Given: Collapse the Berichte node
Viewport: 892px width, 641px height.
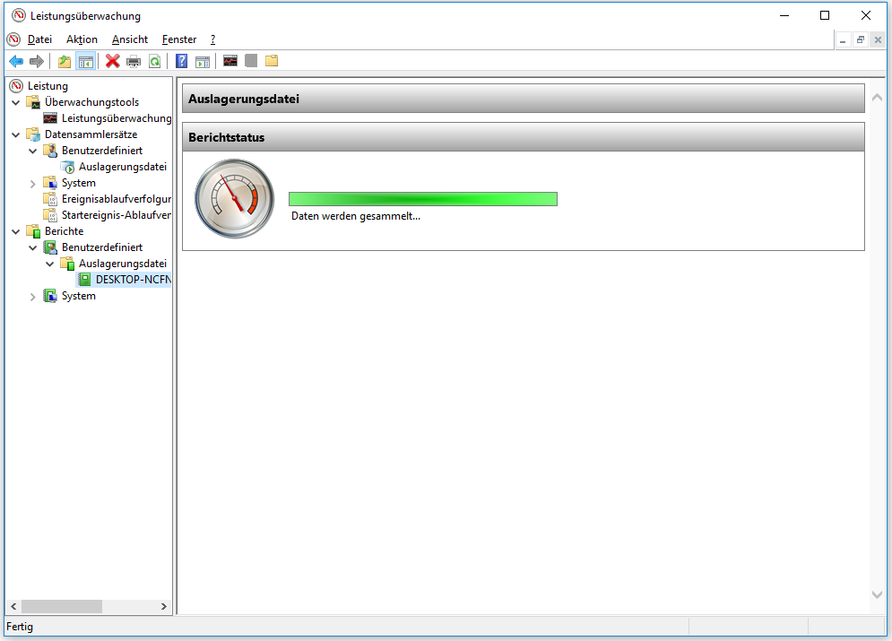Looking at the screenshot, I should pos(16,231).
